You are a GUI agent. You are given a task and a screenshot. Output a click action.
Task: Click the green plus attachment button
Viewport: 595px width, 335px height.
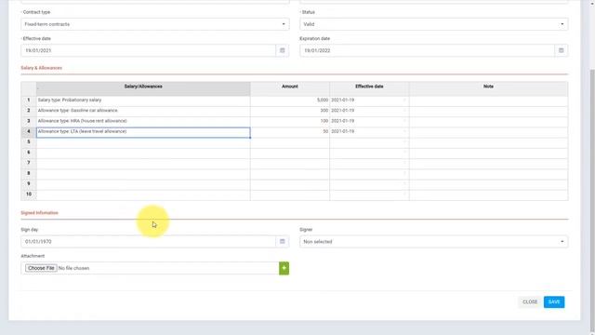(284, 268)
